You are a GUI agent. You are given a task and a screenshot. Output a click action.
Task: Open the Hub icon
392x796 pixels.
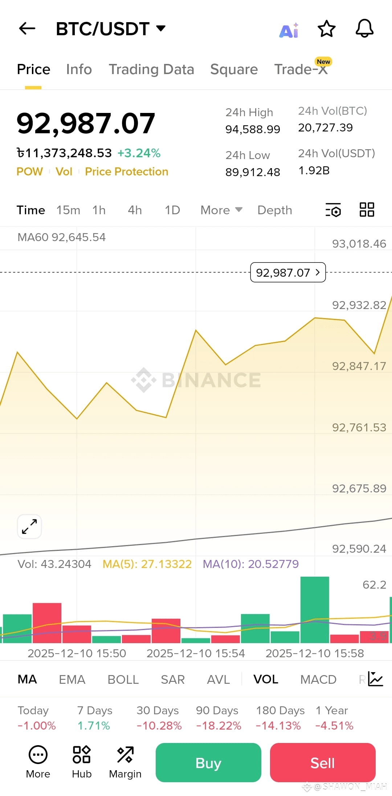click(82, 762)
